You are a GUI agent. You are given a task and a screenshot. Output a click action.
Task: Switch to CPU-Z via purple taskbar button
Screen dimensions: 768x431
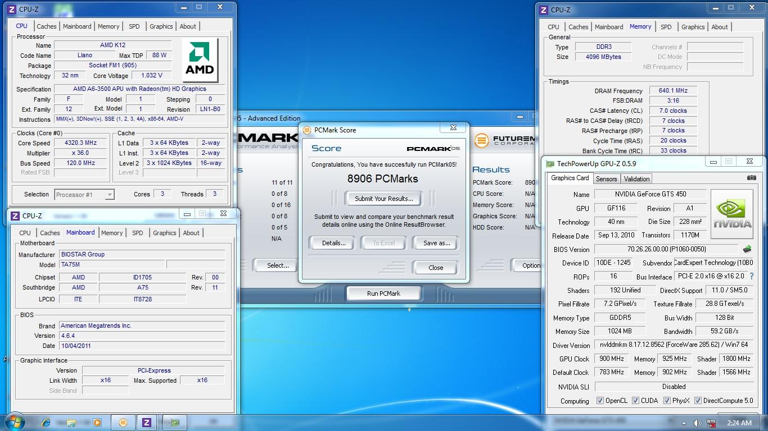[x=147, y=423]
